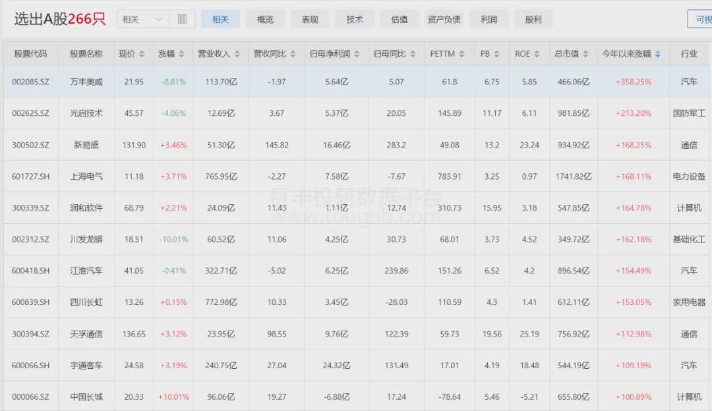Open the column layout icon beside 相关 dropdown

(x=182, y=19)
